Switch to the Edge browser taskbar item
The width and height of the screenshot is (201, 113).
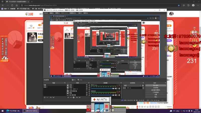14,111
